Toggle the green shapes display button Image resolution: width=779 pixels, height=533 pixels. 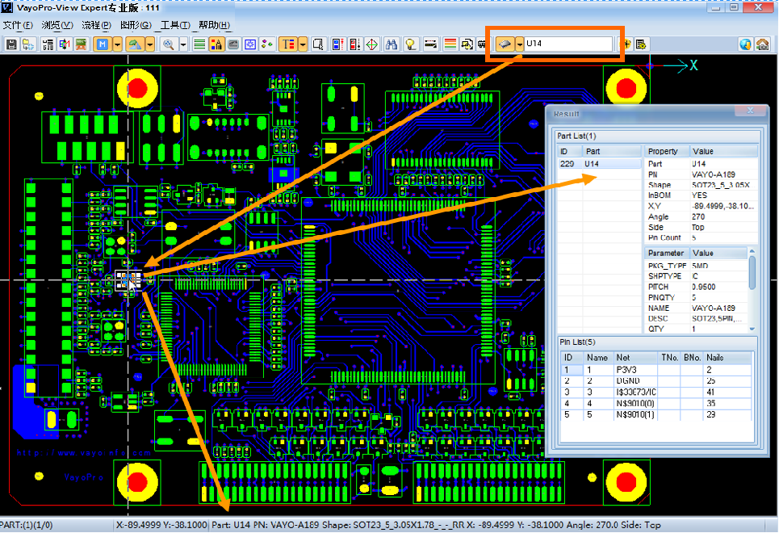click(x=135, y=44)
